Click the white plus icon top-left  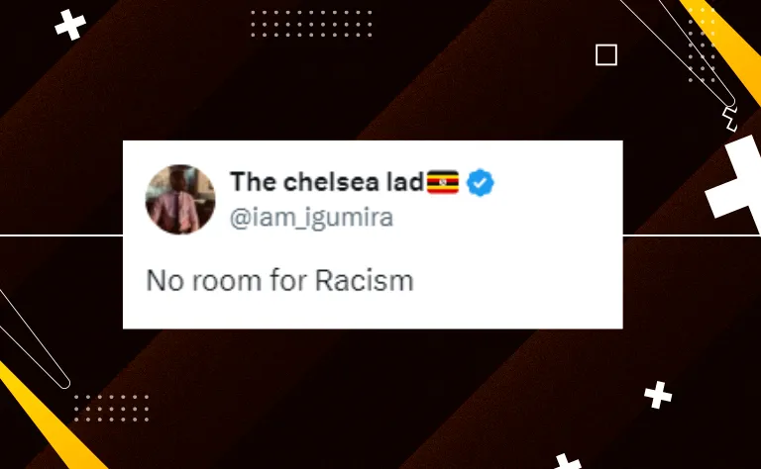pos(70,25)
